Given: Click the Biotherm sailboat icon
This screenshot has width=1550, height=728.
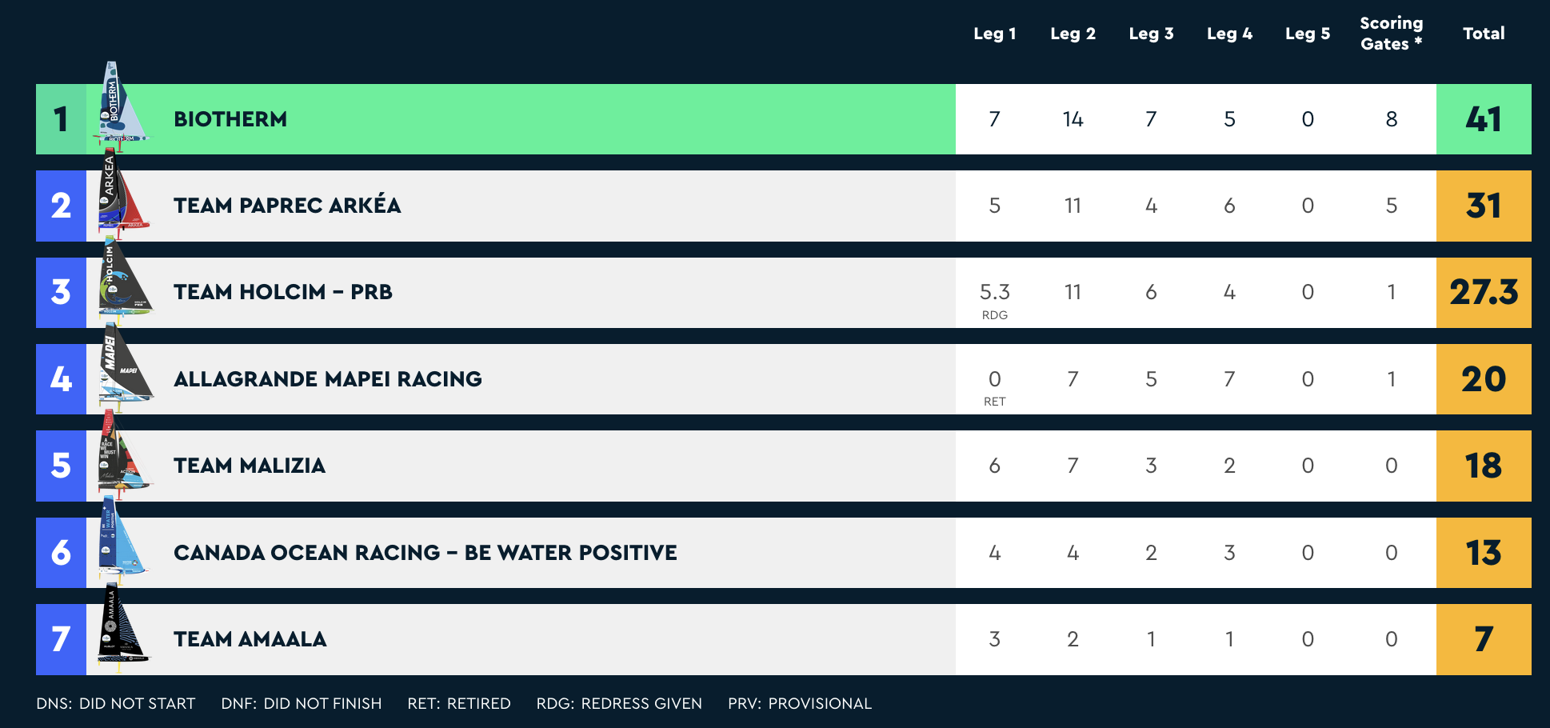Looking at the screenshot, I should click(x=122, y=104).
